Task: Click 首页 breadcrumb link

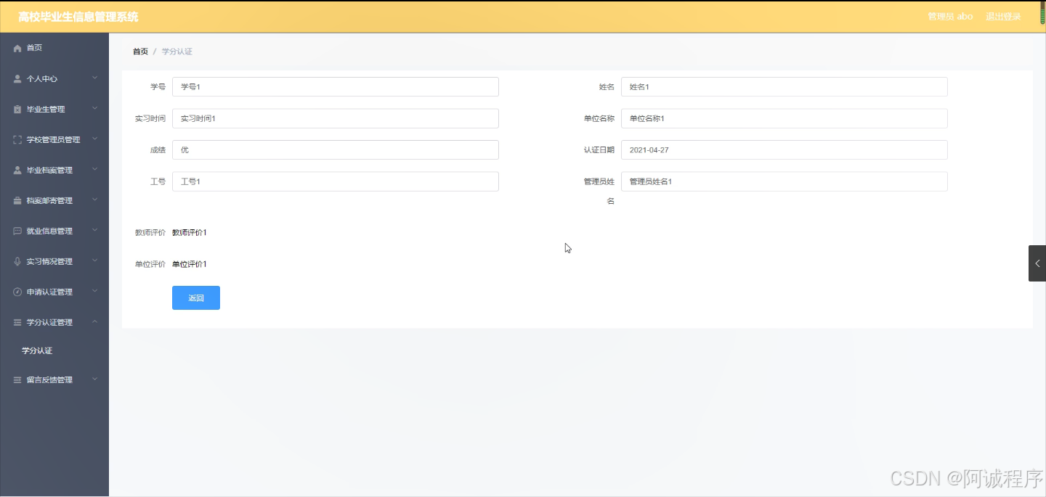Action: [140, 52]
